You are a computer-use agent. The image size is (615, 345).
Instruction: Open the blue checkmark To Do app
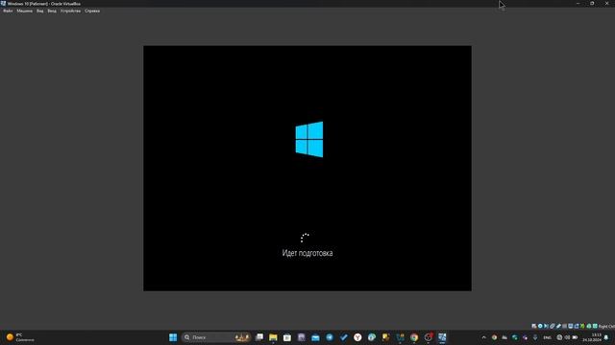344,337
